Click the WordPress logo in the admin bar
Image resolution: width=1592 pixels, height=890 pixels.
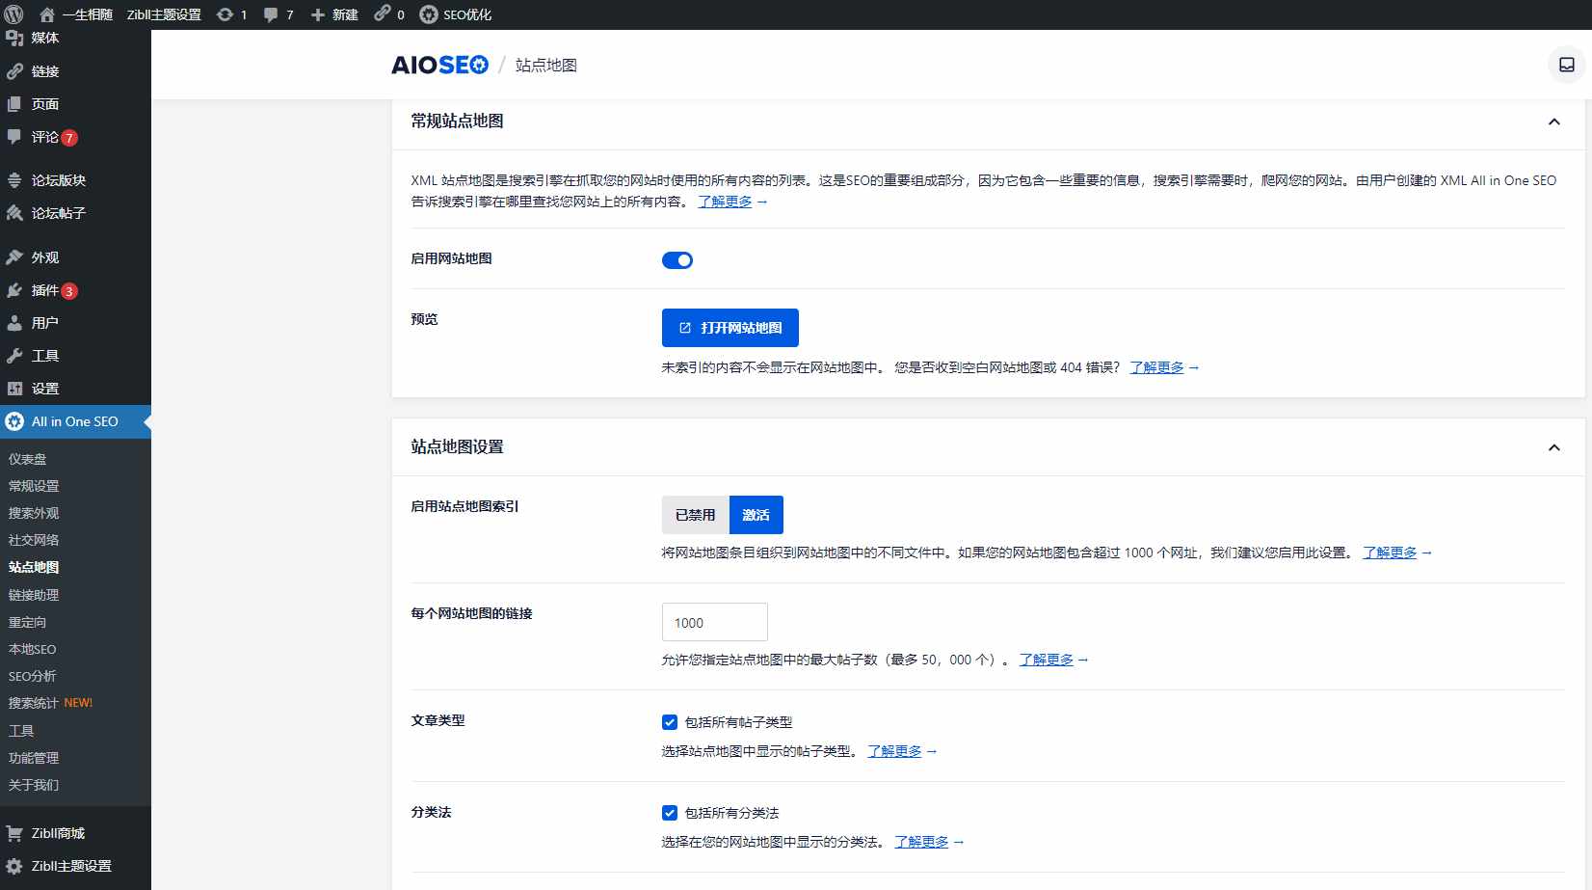[14, 14]
